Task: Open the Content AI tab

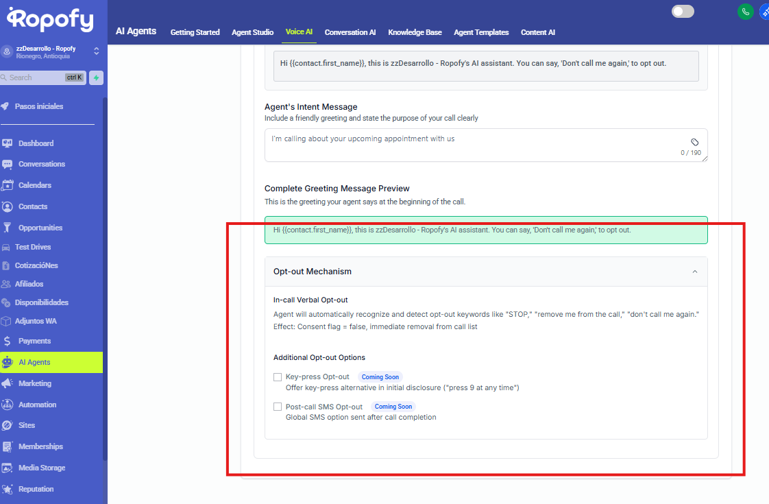Action: (537, 32)
